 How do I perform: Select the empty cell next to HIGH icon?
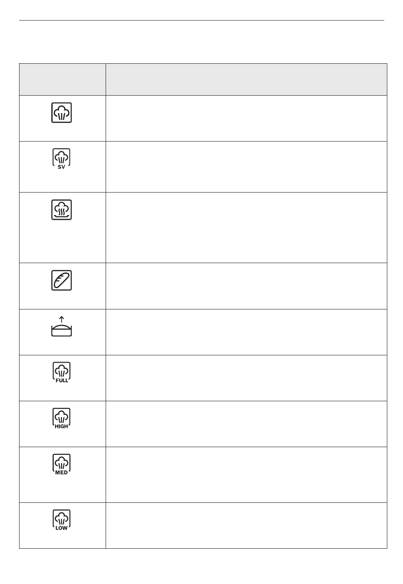[246, 424]
